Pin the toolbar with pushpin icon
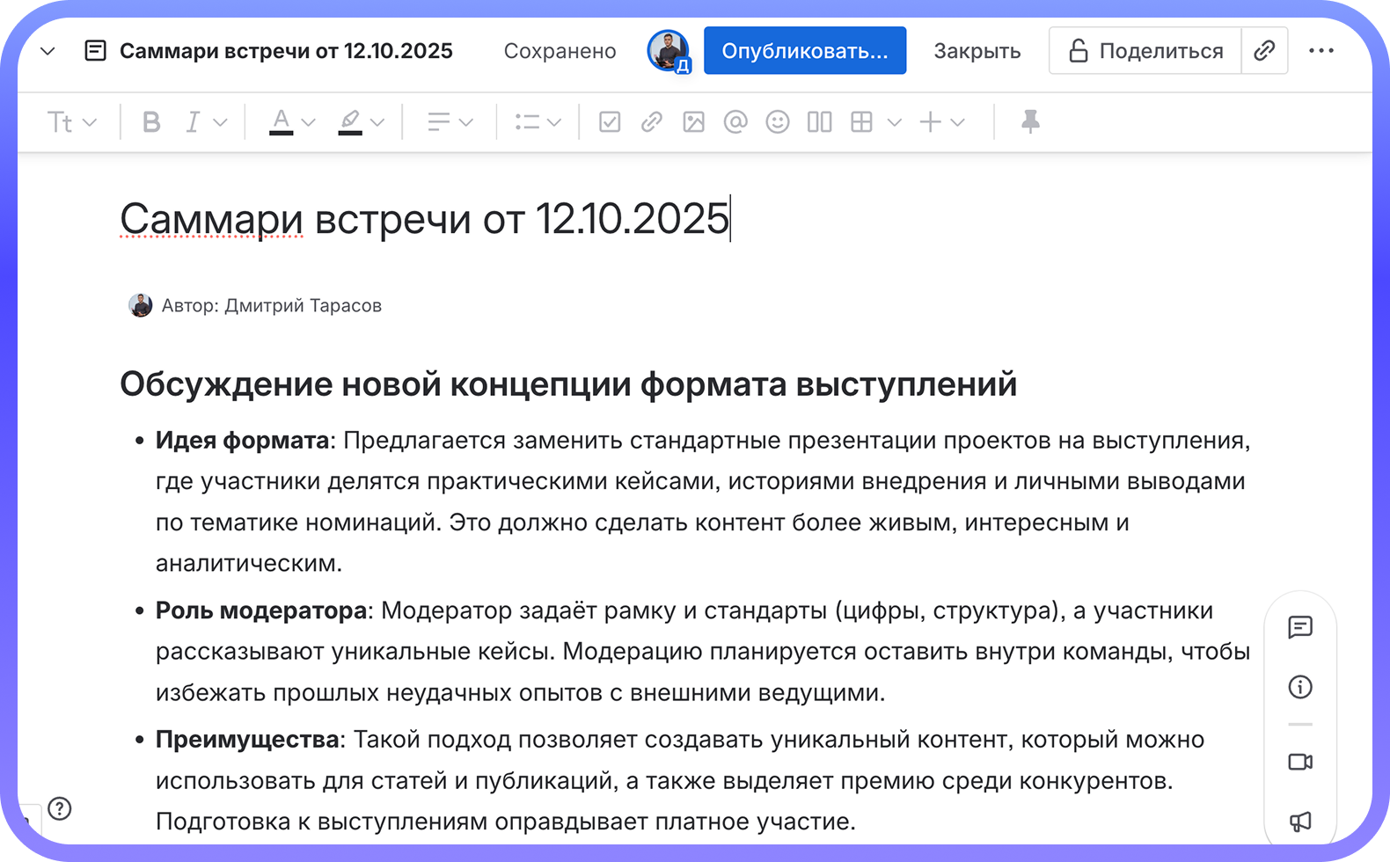Viewport: 1390px width, 862px height. tap(1030, 122)
